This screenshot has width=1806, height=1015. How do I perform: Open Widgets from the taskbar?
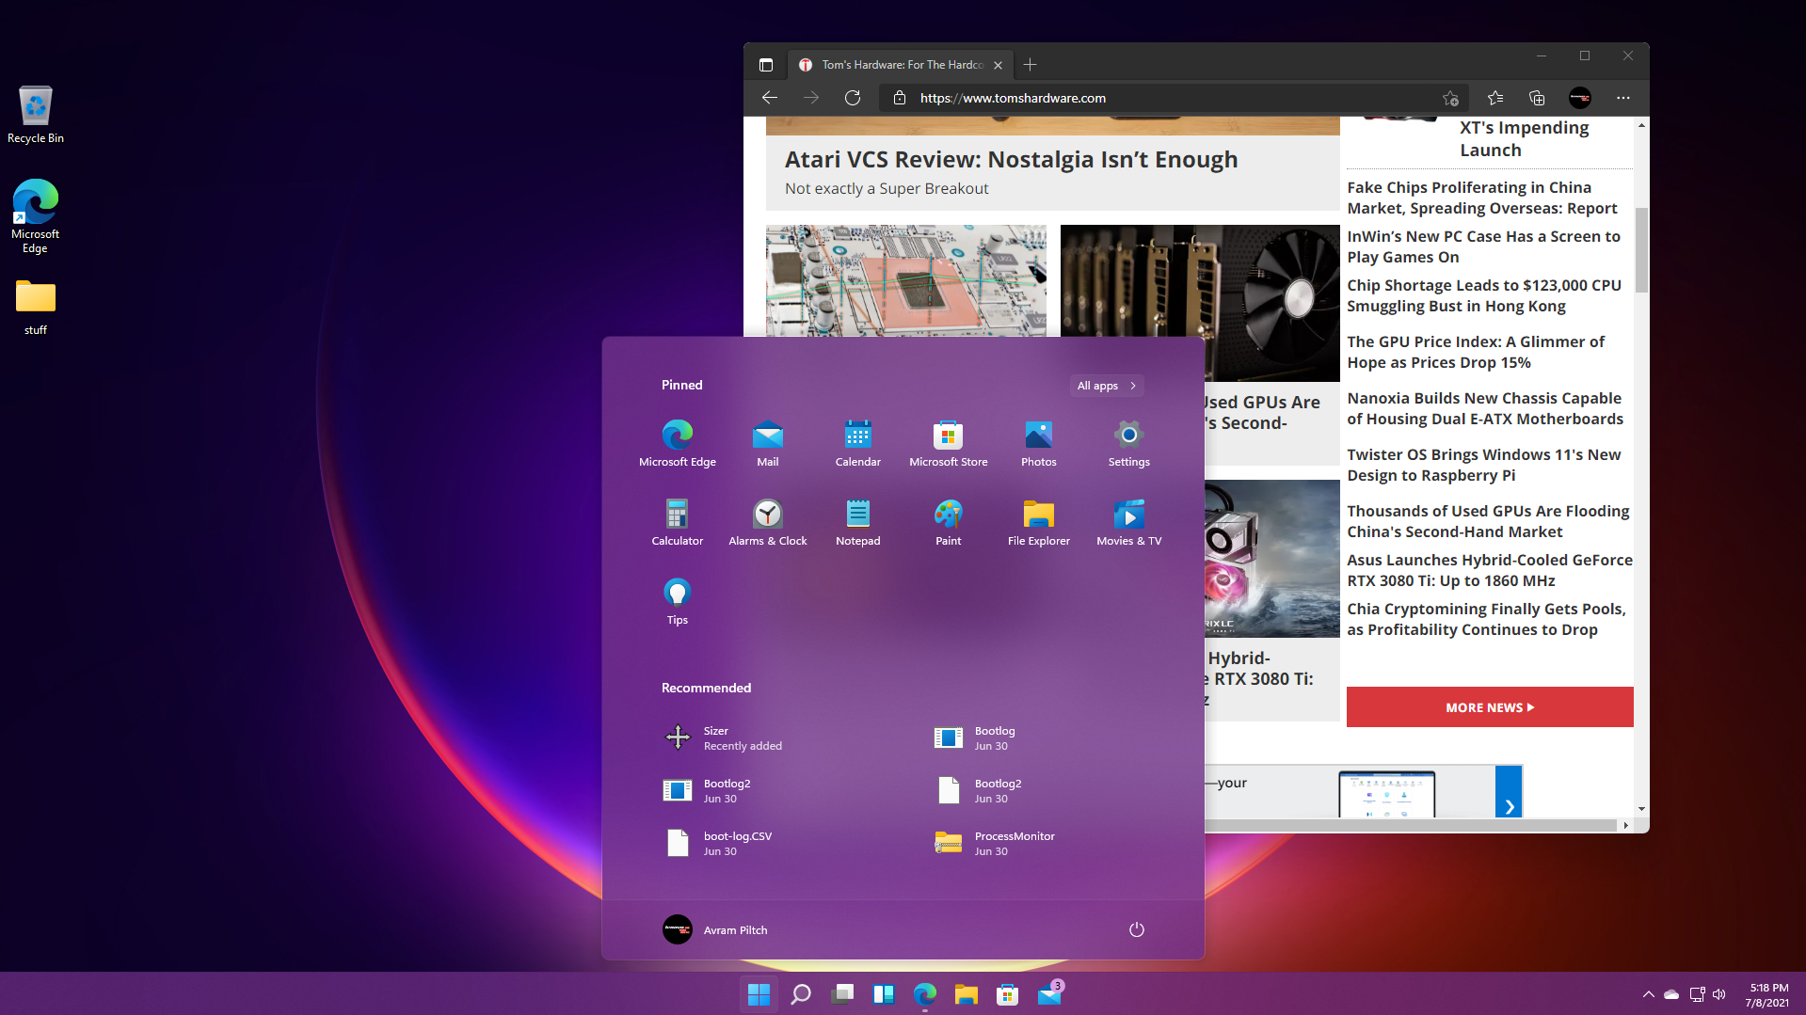[883, 993]
